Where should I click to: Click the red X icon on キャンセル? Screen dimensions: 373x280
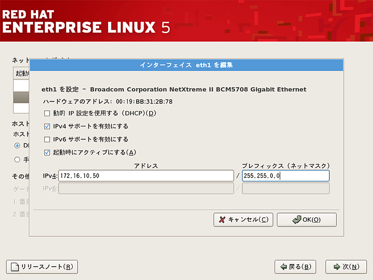coord(222,220)
